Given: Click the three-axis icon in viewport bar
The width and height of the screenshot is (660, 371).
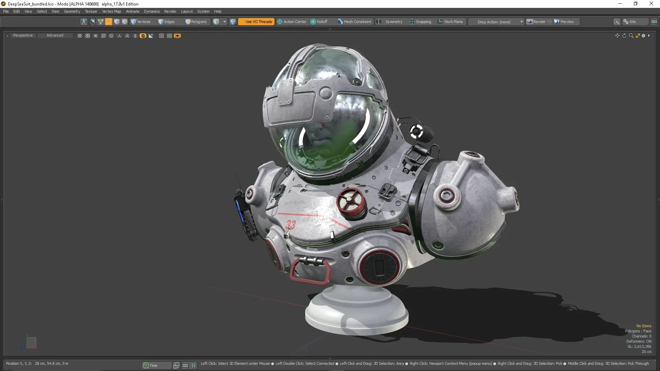Looking at the screenshot, I should coord(119,36).
